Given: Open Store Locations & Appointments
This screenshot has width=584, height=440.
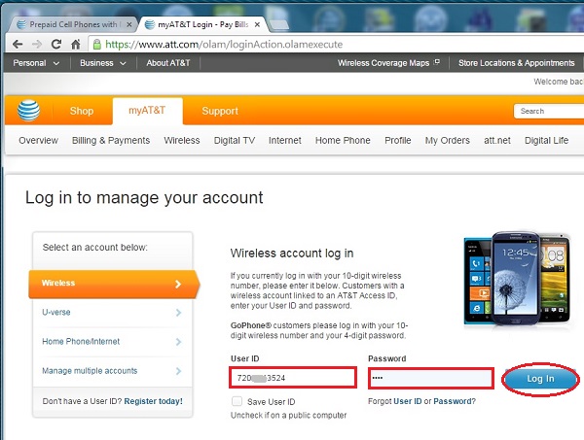Looking at the screenshot, I should [516, 63].
